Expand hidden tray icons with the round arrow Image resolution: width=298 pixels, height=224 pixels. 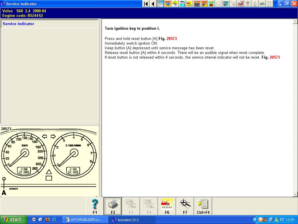[x=255, y=220]
